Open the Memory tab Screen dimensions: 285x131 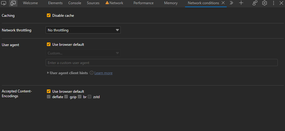(171, 3)
